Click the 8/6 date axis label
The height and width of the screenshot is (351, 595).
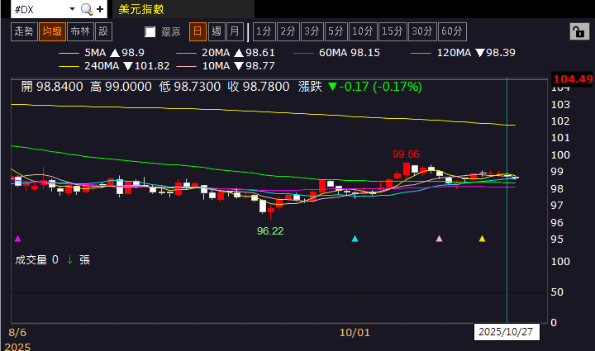17,333
